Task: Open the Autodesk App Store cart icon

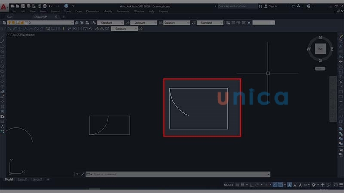Action: [293, 6]
